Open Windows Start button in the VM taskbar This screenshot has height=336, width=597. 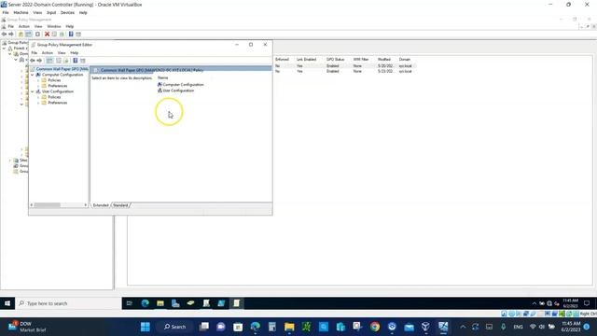pyautogui.click(x=7, y=303)
